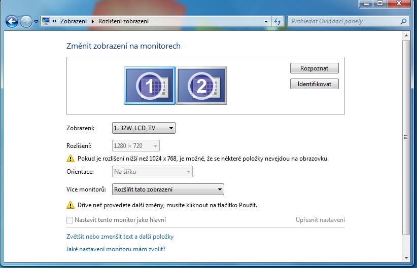Open the Rozlišení 1280 × 720 dropdown
417x268 pixels.
click(x=136, y=146)
